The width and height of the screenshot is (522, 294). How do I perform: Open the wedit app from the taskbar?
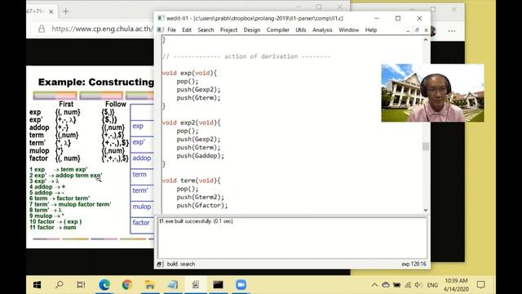(x=196, y=285)
